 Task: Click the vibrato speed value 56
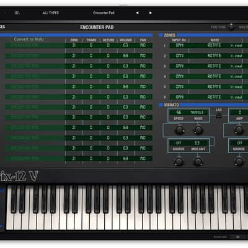[179, 112]
